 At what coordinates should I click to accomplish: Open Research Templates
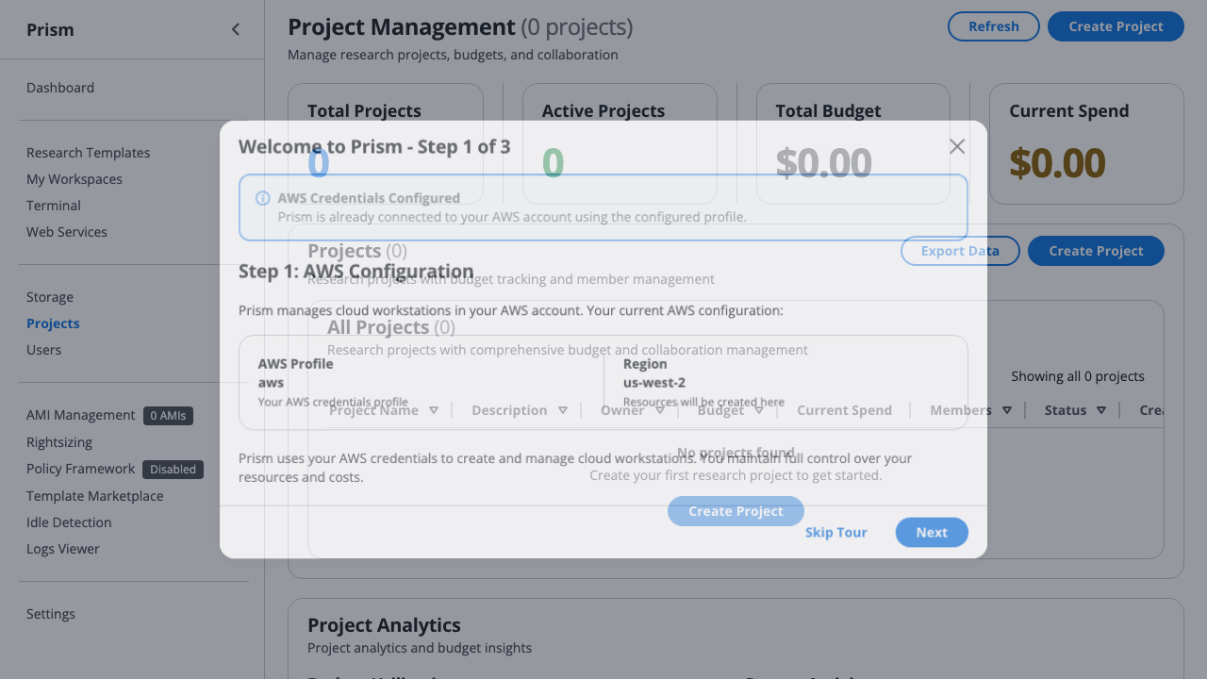[88, 153]
